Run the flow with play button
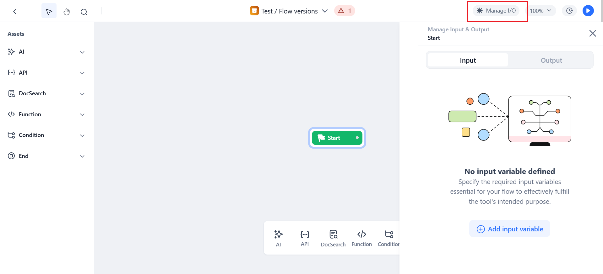 [588, 11]
